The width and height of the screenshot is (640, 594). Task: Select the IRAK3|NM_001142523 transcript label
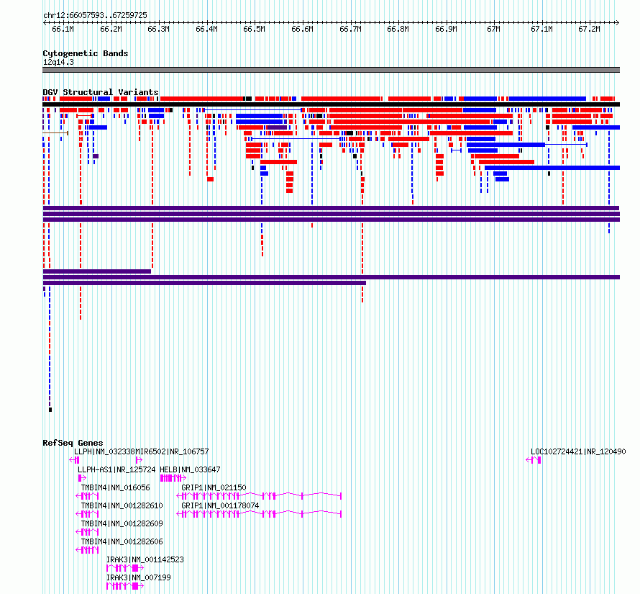click(145, 559)
